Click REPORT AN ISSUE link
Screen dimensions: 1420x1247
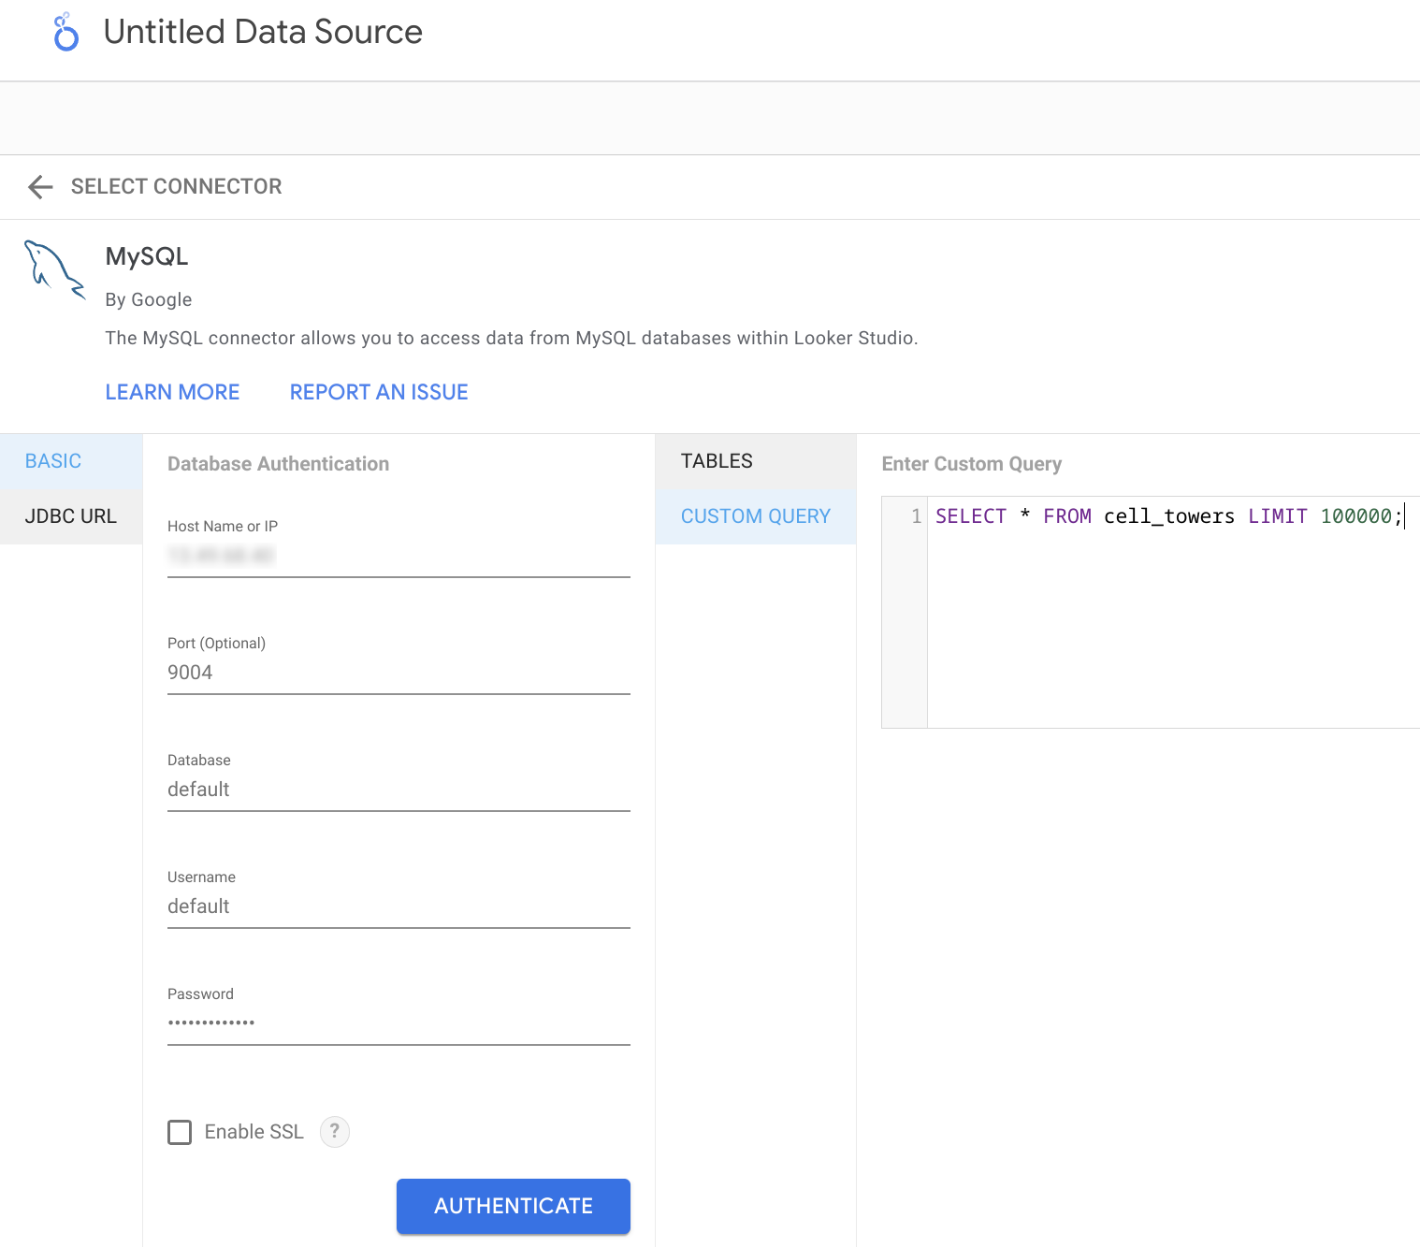coord(378,391)
